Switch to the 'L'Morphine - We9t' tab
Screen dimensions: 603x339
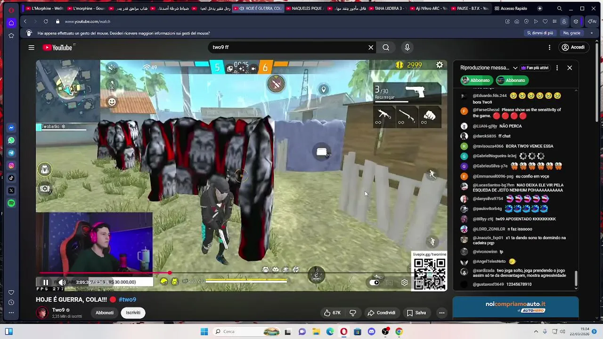tap(45, 8)
